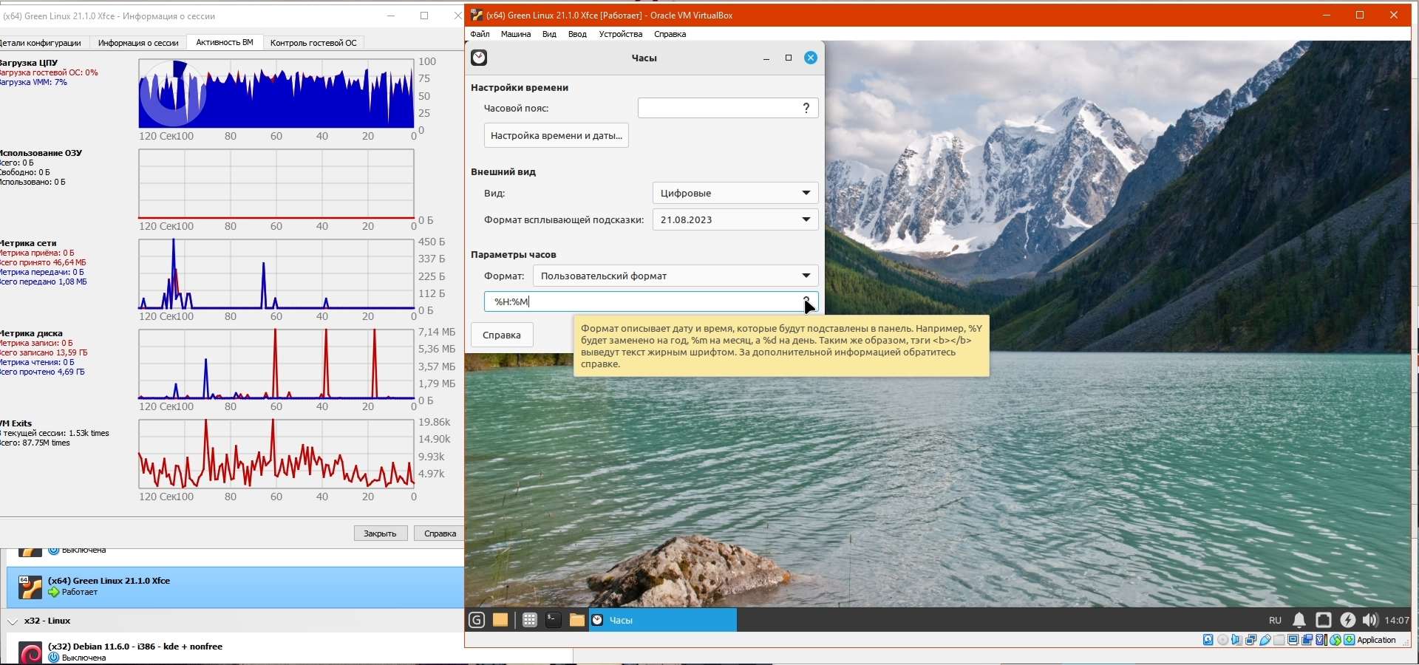Click the network adapters indicator in VirtualBox status bar

click(x=1250, y=640)
